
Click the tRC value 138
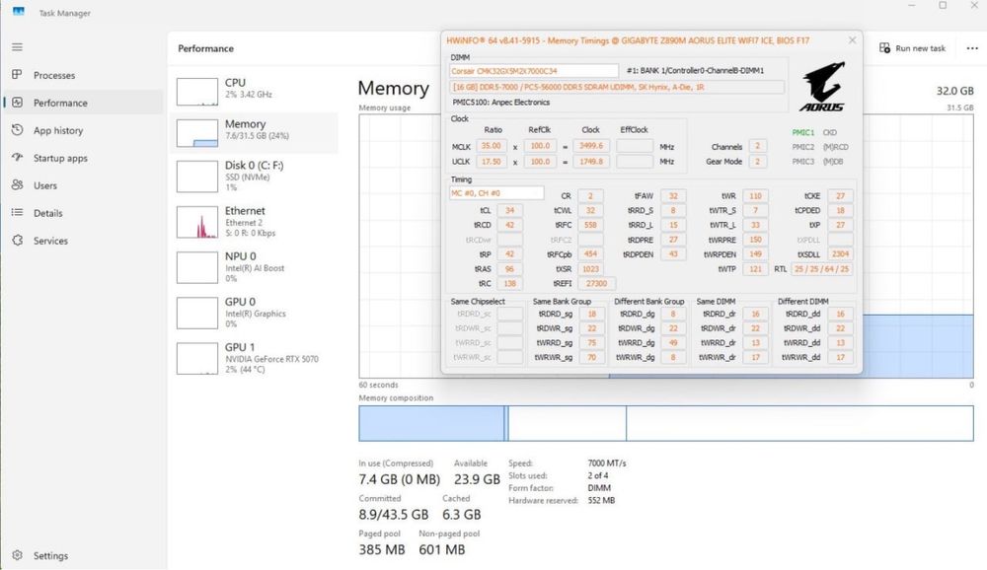pyautogui.click(x=509, y=284)
